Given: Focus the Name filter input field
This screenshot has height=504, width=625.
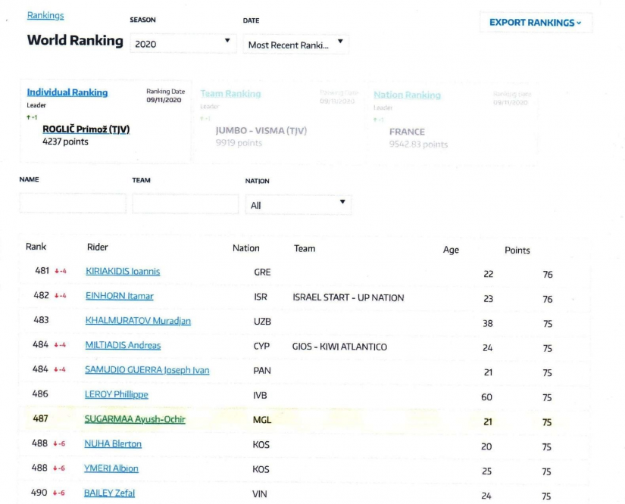Looking at the screenshot, I should (x=73, y=204).
